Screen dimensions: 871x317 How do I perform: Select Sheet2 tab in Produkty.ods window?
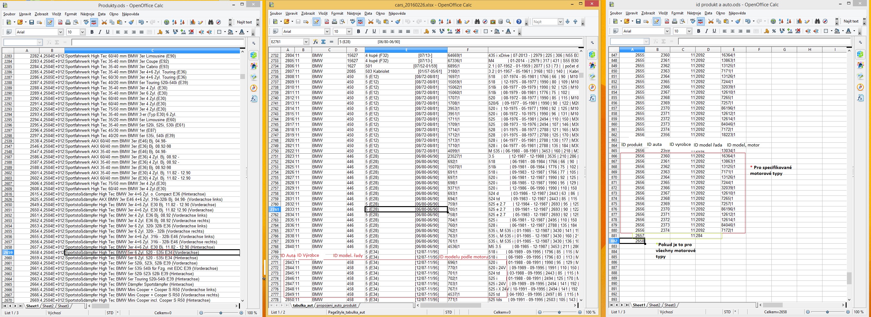pos(48,306)
